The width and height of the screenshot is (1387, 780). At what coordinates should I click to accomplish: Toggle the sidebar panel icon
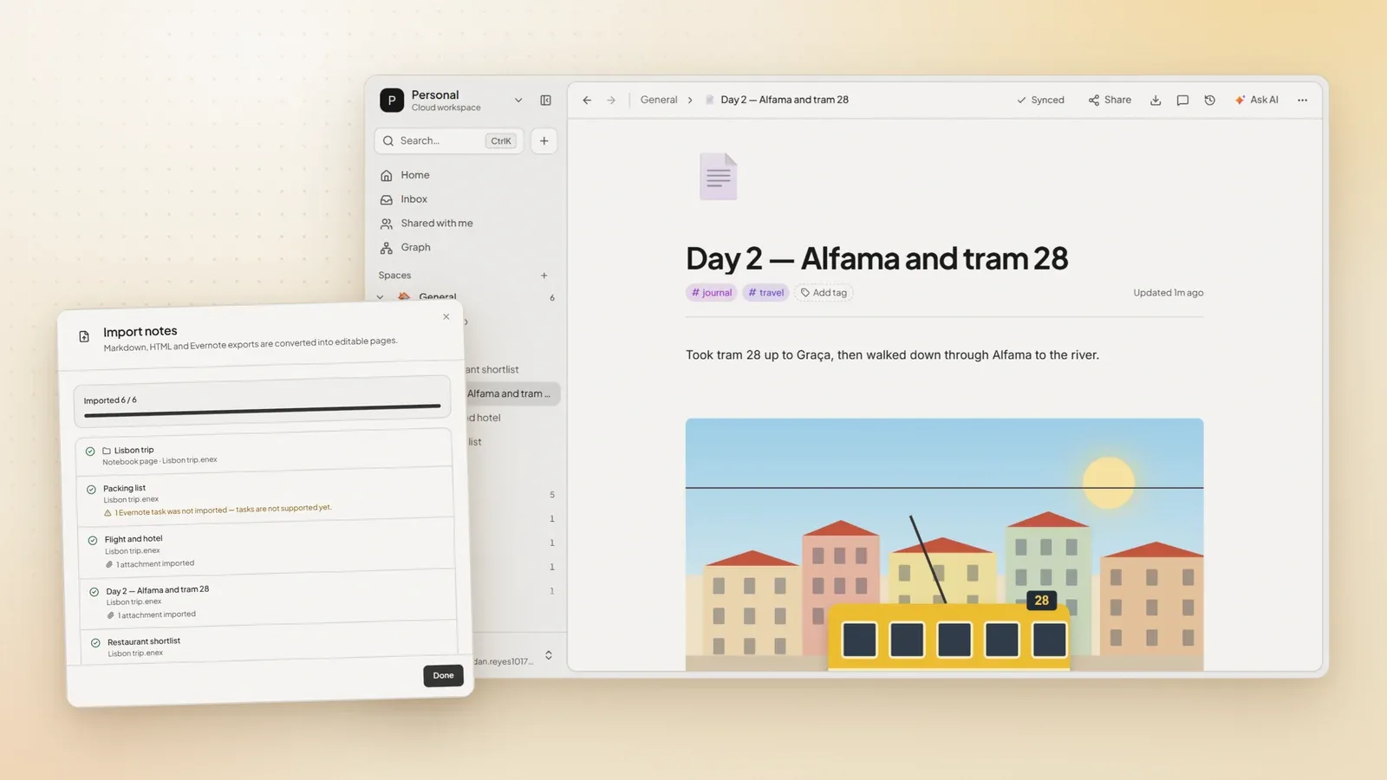point(545,101)
